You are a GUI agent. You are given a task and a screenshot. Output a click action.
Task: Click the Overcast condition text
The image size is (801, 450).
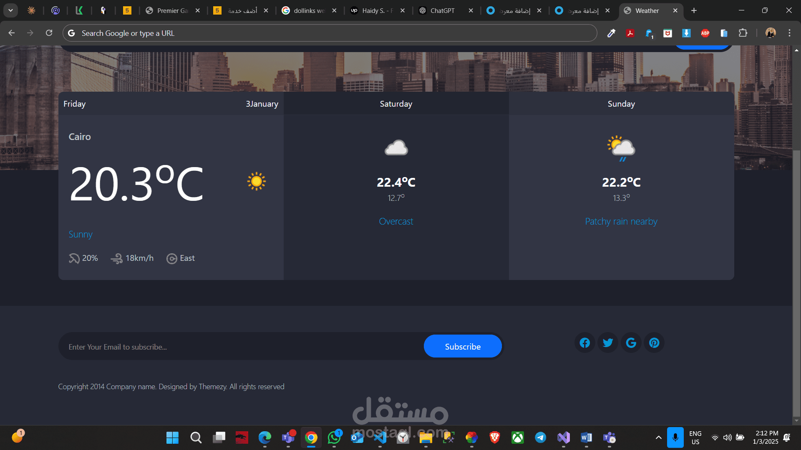pos(396,221)
